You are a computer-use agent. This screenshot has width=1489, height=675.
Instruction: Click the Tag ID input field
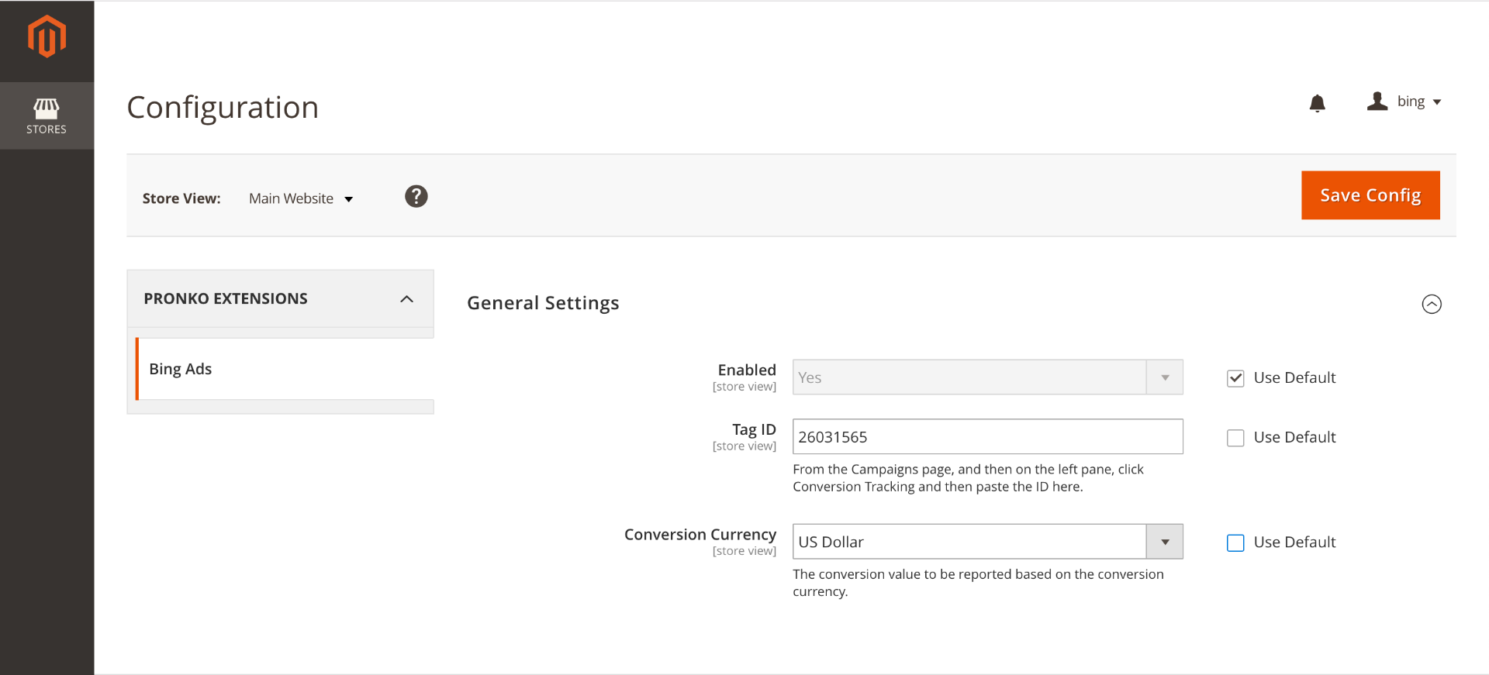pyautogui.click(x=987, y=436)
